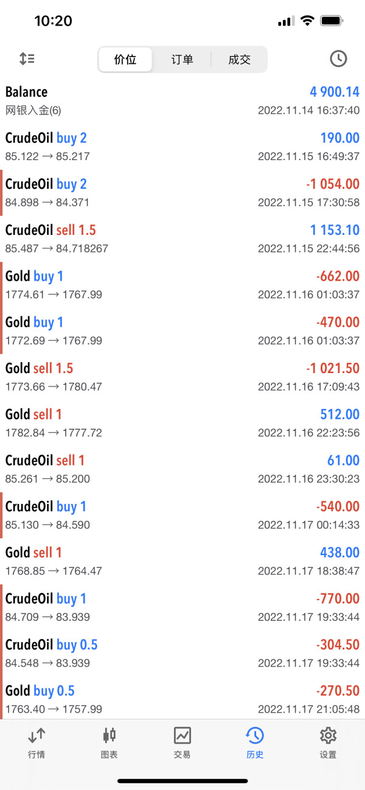Open the clock date range icon
The image size is (365, 790).
338,59
